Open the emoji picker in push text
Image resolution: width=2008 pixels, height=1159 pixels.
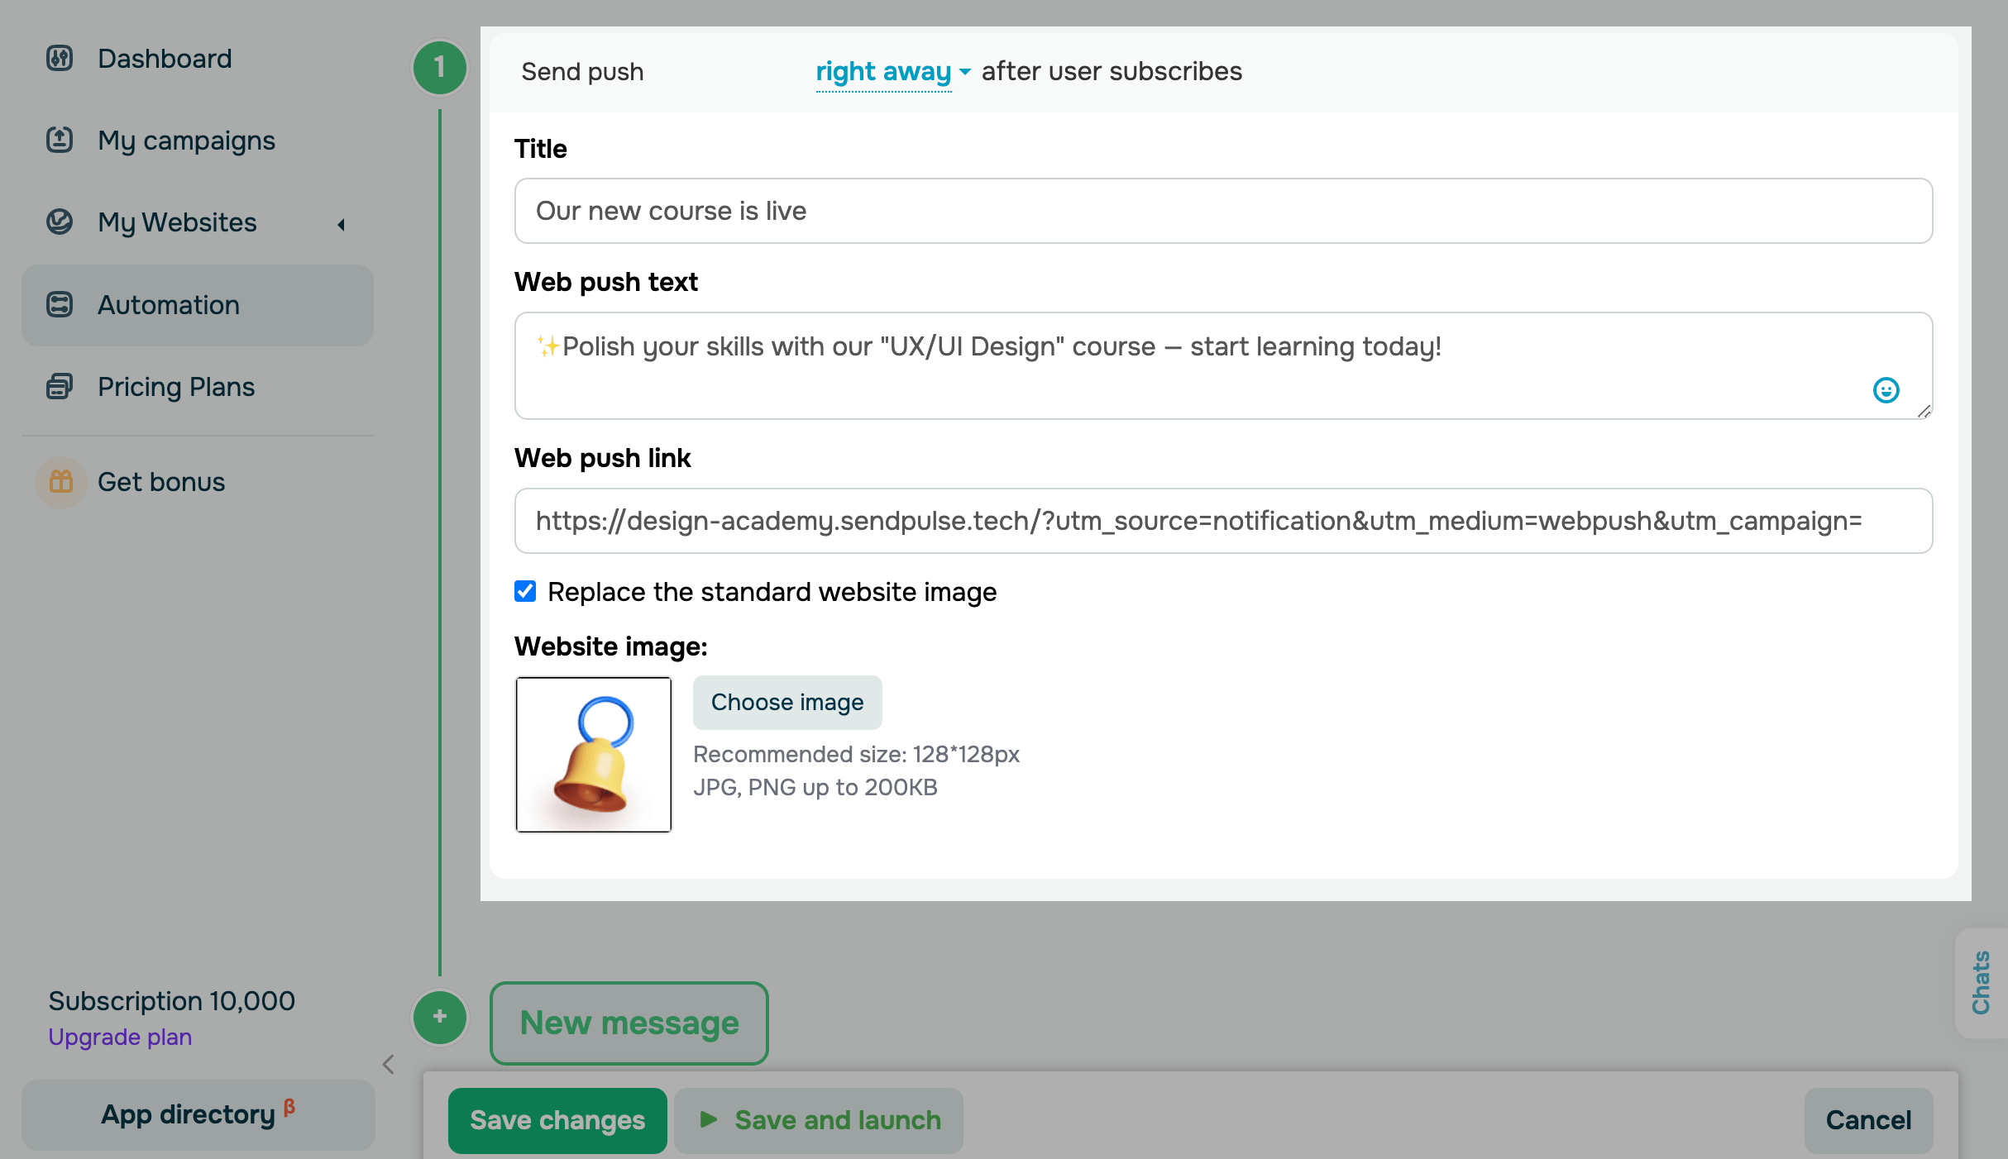(1886, 390)
